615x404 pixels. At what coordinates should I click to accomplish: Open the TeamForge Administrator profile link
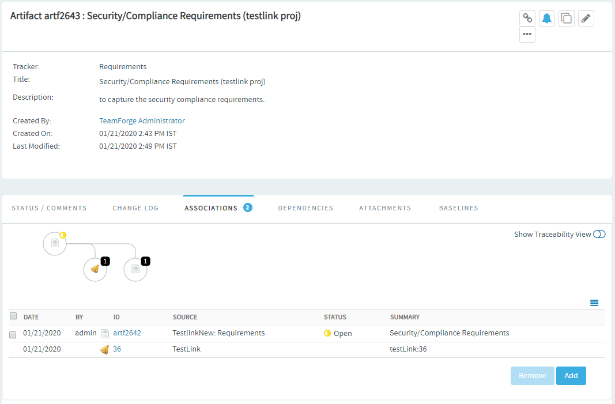point(142,121)
